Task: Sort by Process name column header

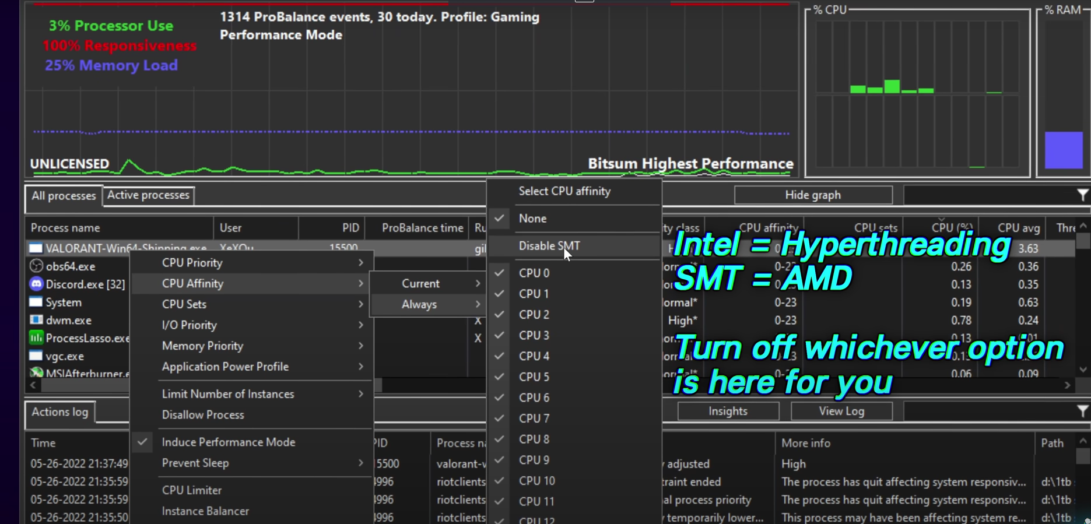Action: coord(120,228)
